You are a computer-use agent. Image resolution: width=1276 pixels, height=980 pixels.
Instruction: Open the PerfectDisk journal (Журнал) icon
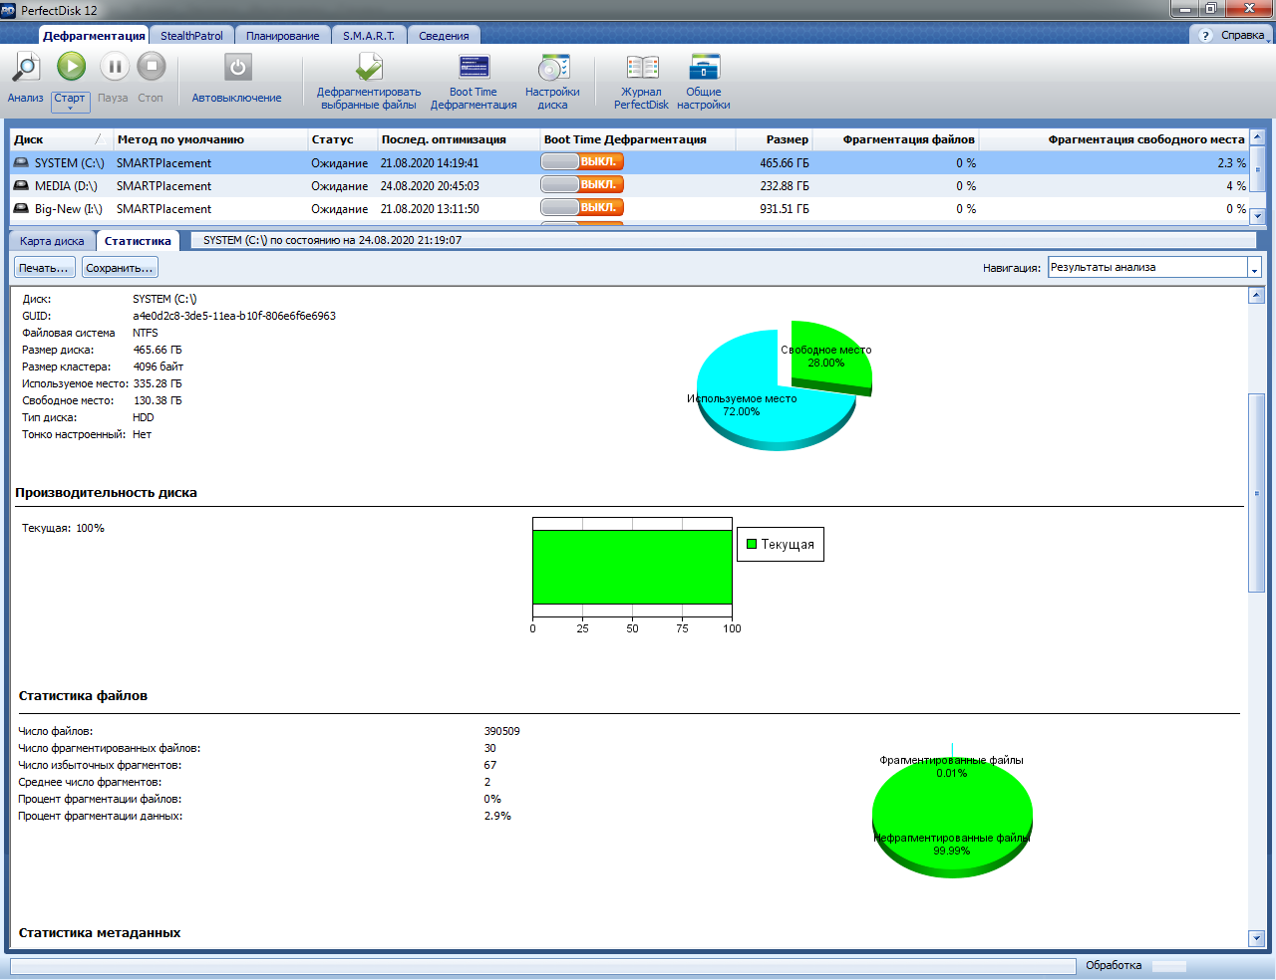point(641,68)
